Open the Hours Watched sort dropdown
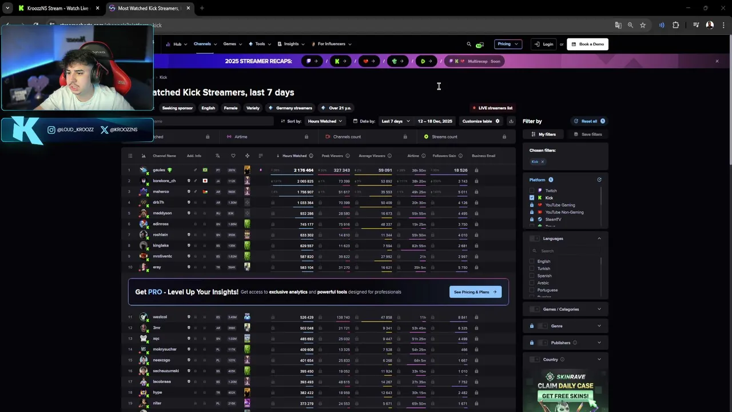 point(325,121)
